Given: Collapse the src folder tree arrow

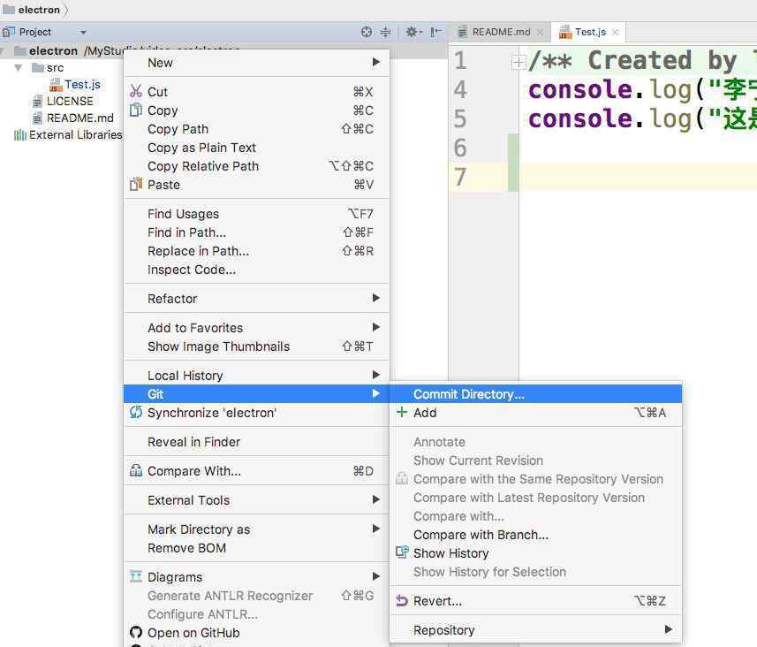Looking at the screenshot, I should tap(19, 68).
